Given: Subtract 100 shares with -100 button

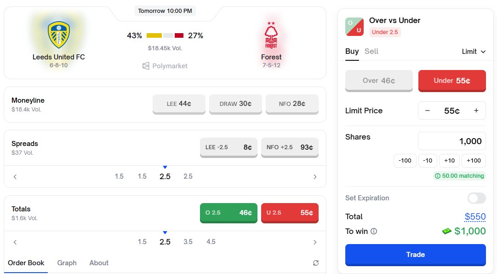Looking at the screenshot, I should (x=405, y=161).
